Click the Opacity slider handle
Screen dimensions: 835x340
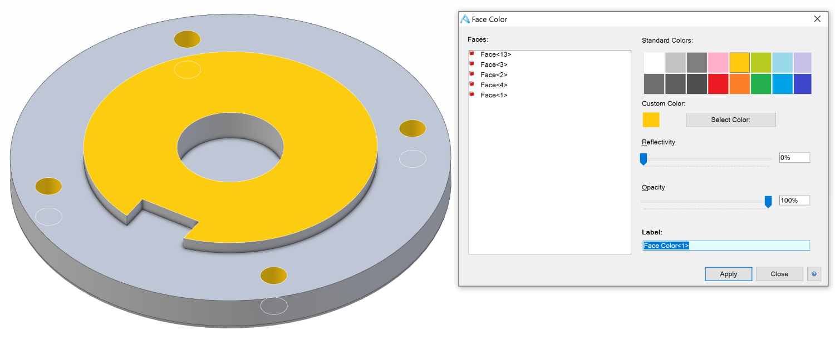768,202
